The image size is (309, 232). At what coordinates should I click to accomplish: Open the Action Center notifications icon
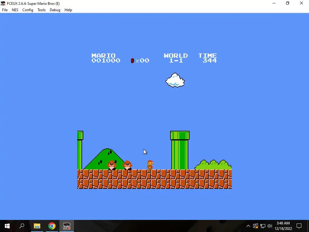(299, 226)
